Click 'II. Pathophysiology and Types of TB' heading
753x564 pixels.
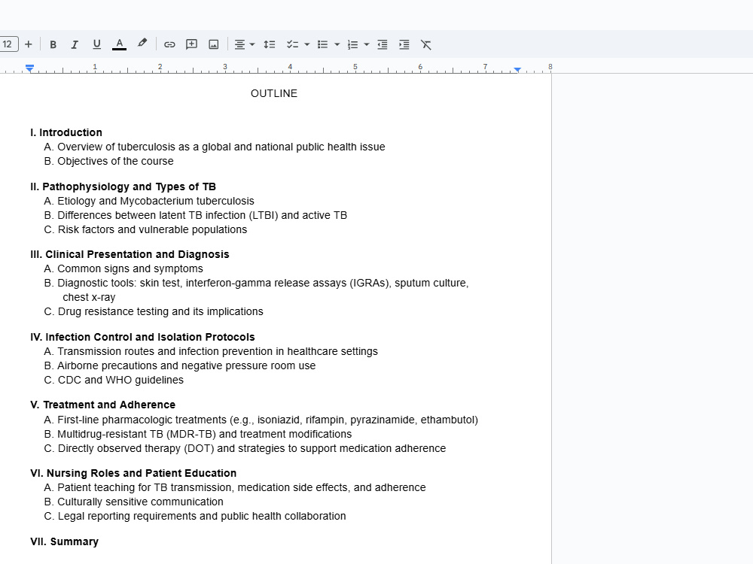[x=123, y=186]
